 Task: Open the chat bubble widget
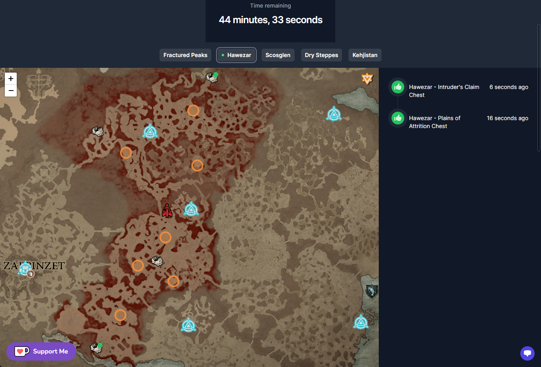click(x=527, y=353)
